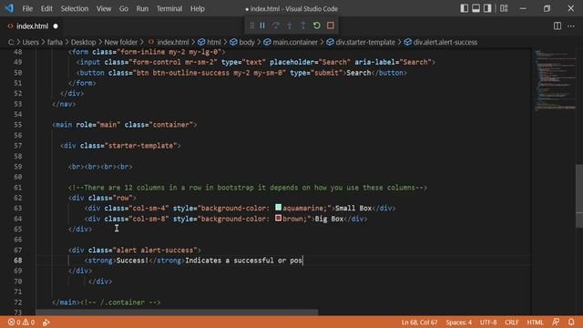583x328 pixels.
Task: Expand the index.html breadcrumb
Action: pyautogui.click(x=173, y=42)
